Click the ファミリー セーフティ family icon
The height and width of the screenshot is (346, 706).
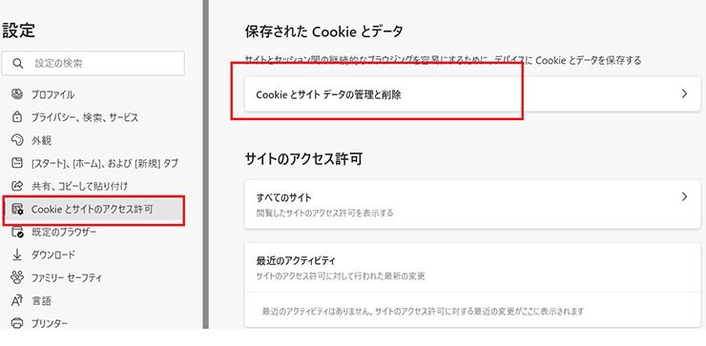tap(16, 277)
